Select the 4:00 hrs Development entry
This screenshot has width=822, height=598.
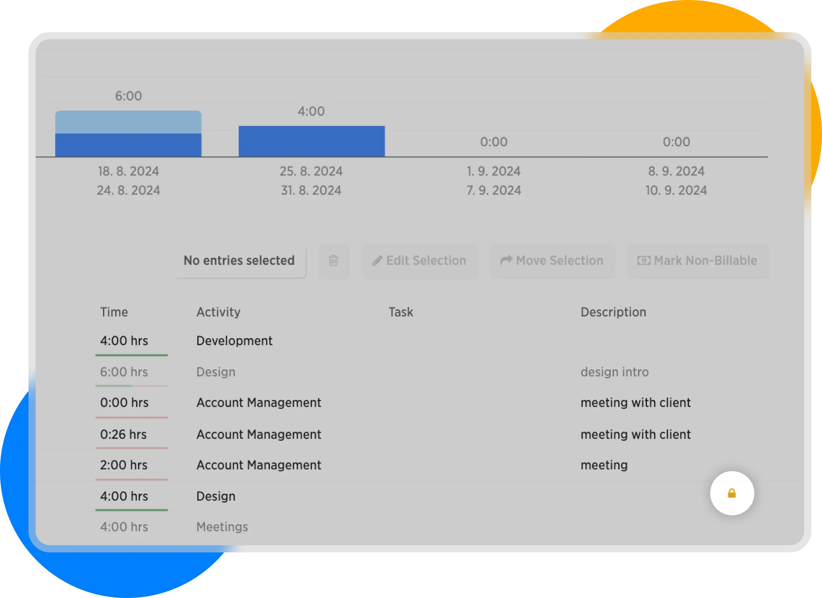tap(234, 341)
